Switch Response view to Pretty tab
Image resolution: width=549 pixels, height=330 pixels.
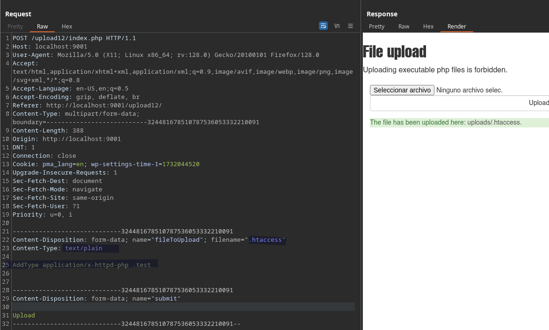376,27
